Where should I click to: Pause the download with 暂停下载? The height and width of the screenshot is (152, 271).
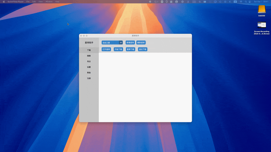pyautogui.click(x=130, y=49)
